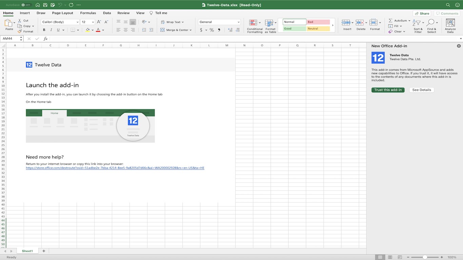Image resolution: width=463 pixels, height=260 pixels.
Task: Increase the cell indent
Action: point(152,30)
